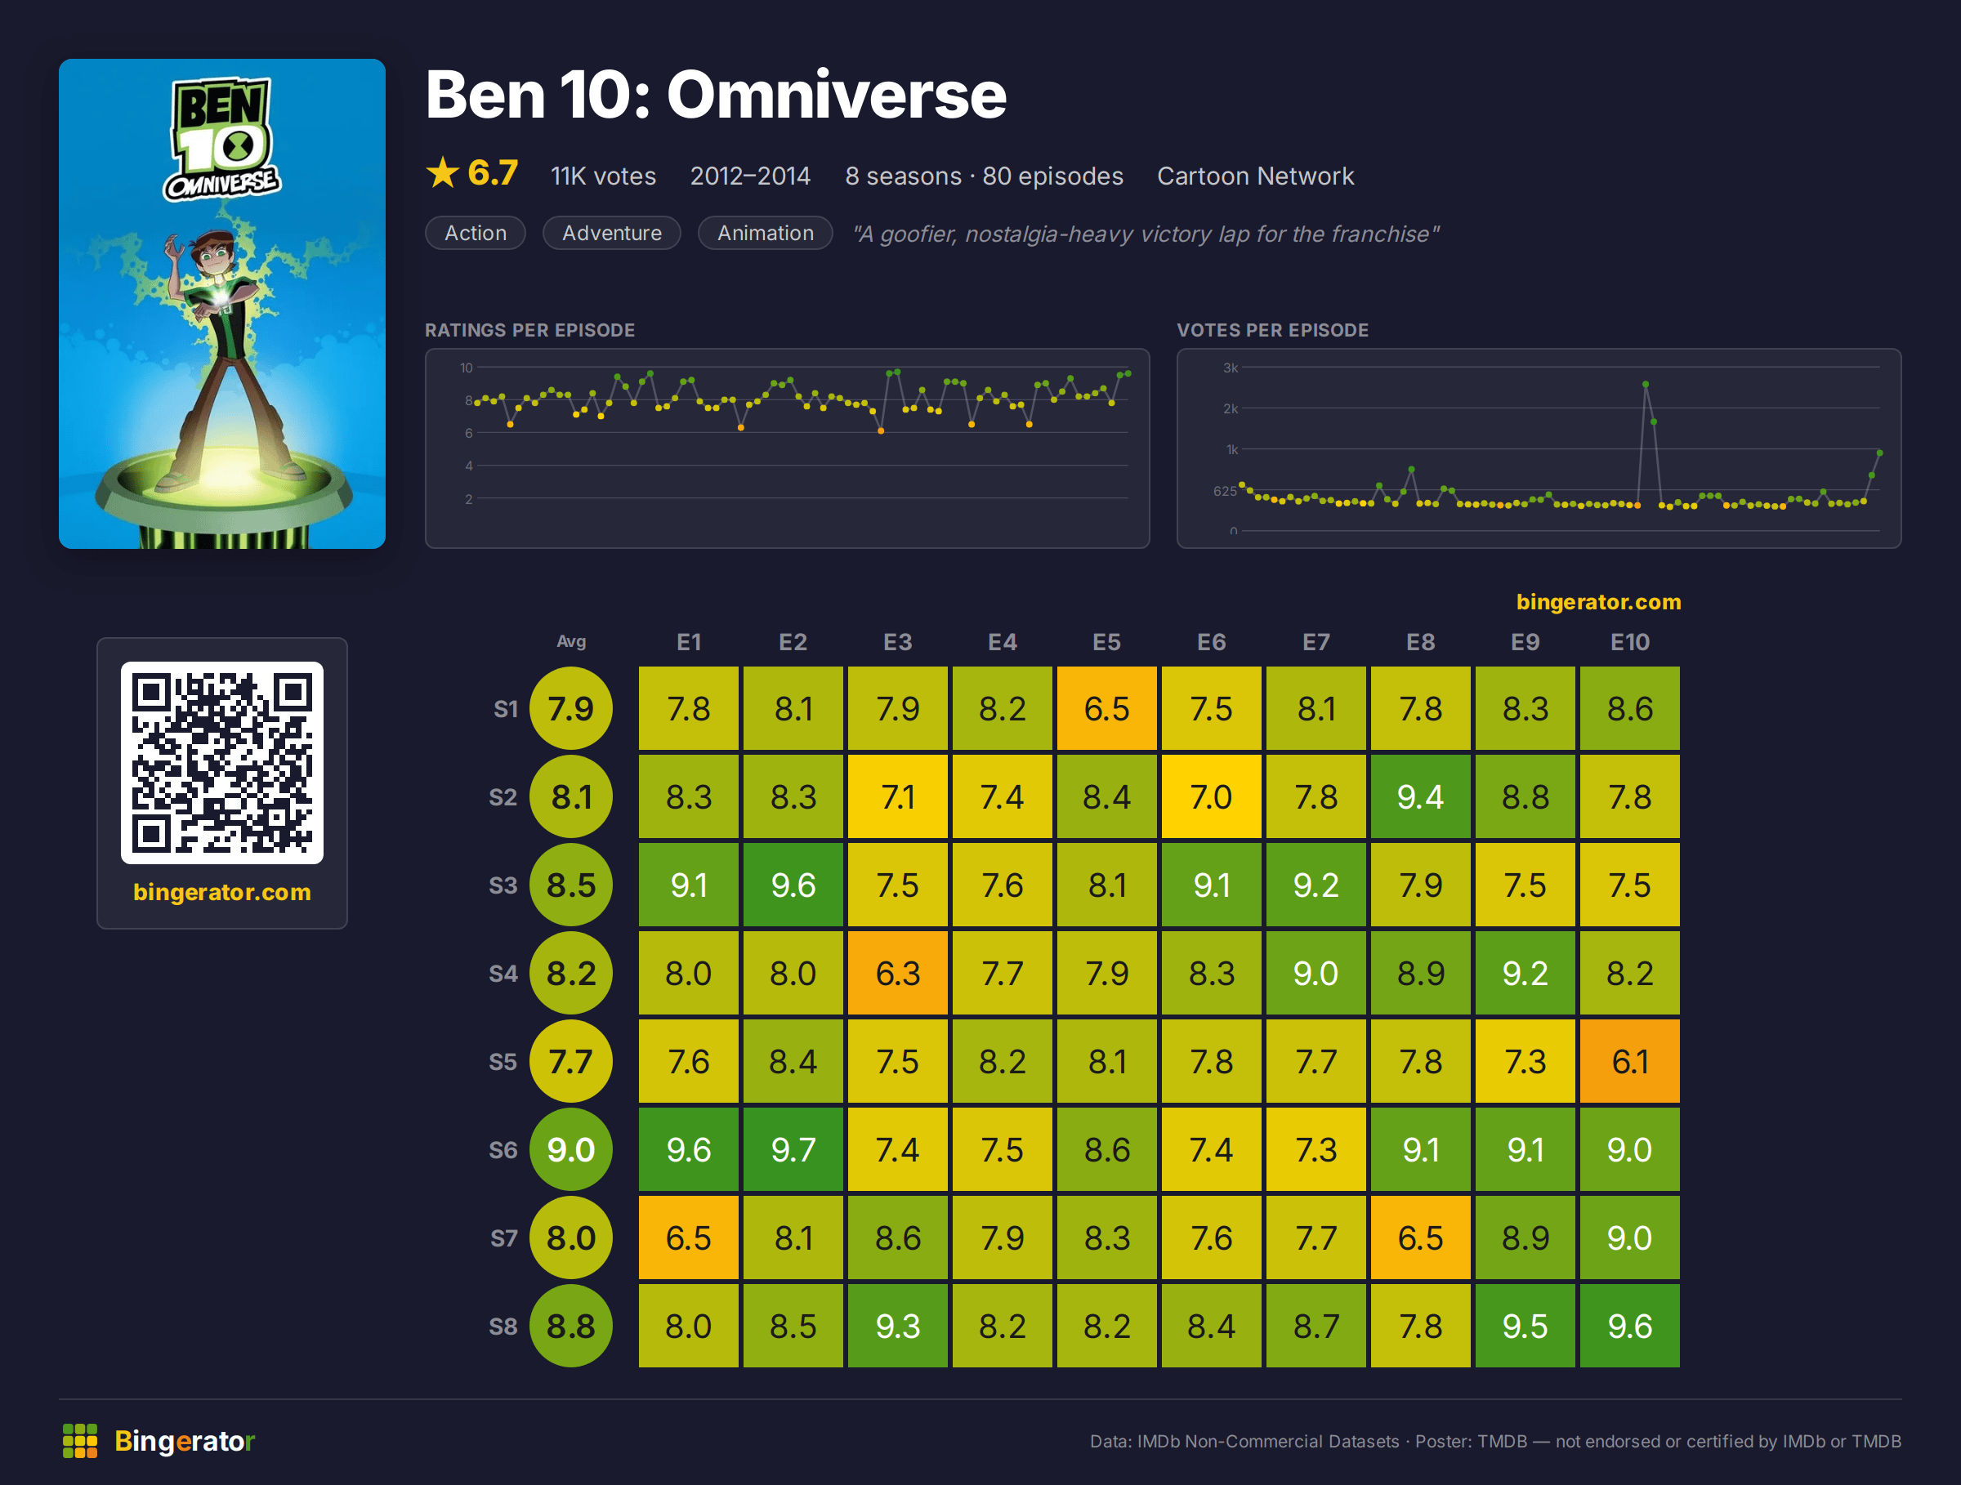Click the S3 average 8.5 circle
Image resolution: width=1961 pixels, height=1485 pixels.
click(571, 885)
